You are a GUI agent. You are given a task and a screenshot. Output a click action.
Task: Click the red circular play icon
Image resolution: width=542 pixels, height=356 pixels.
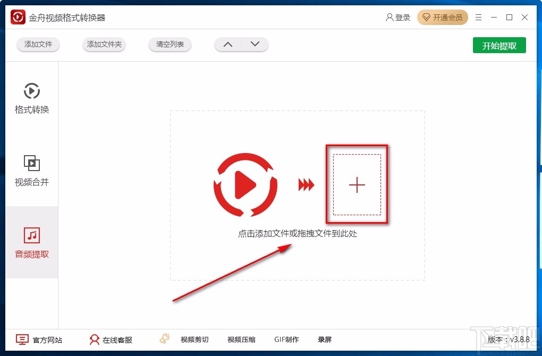(245, 184)
